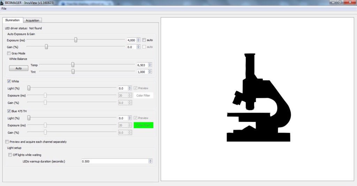The height and width of the screenshot is (186, 357).
Task: Click LEDs warmup duration spinner arrows
Action: (150, 161)
